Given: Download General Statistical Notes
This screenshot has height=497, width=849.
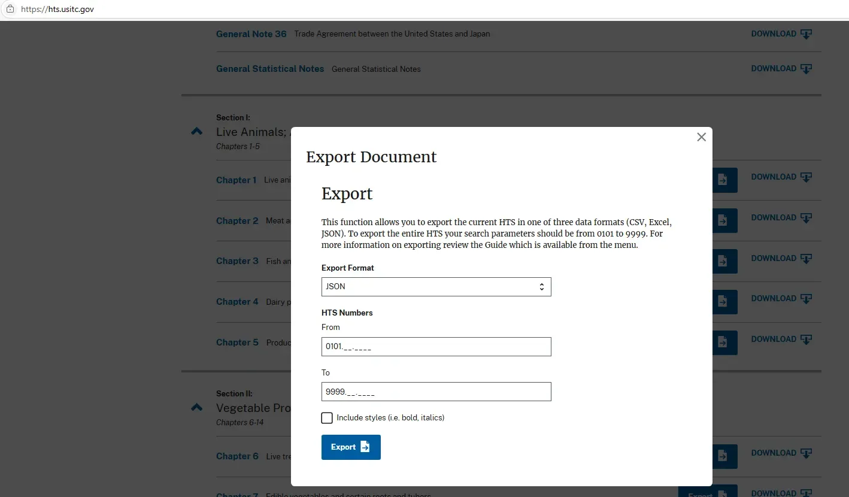Looking at the screenshot, I should click(781, 69).
